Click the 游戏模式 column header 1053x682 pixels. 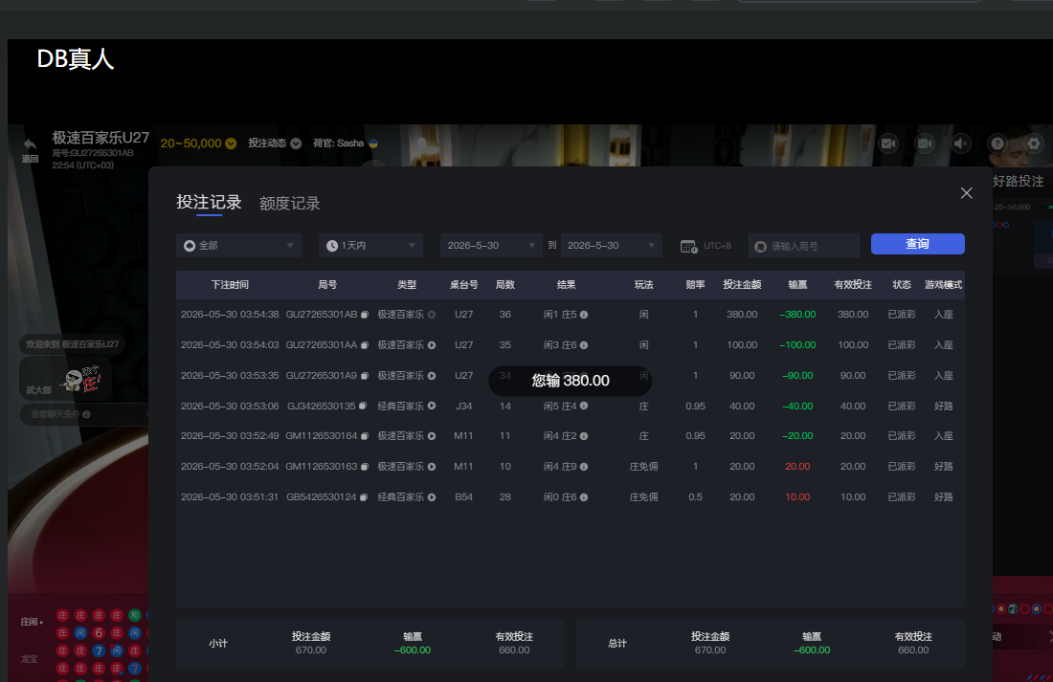(943, 285)
